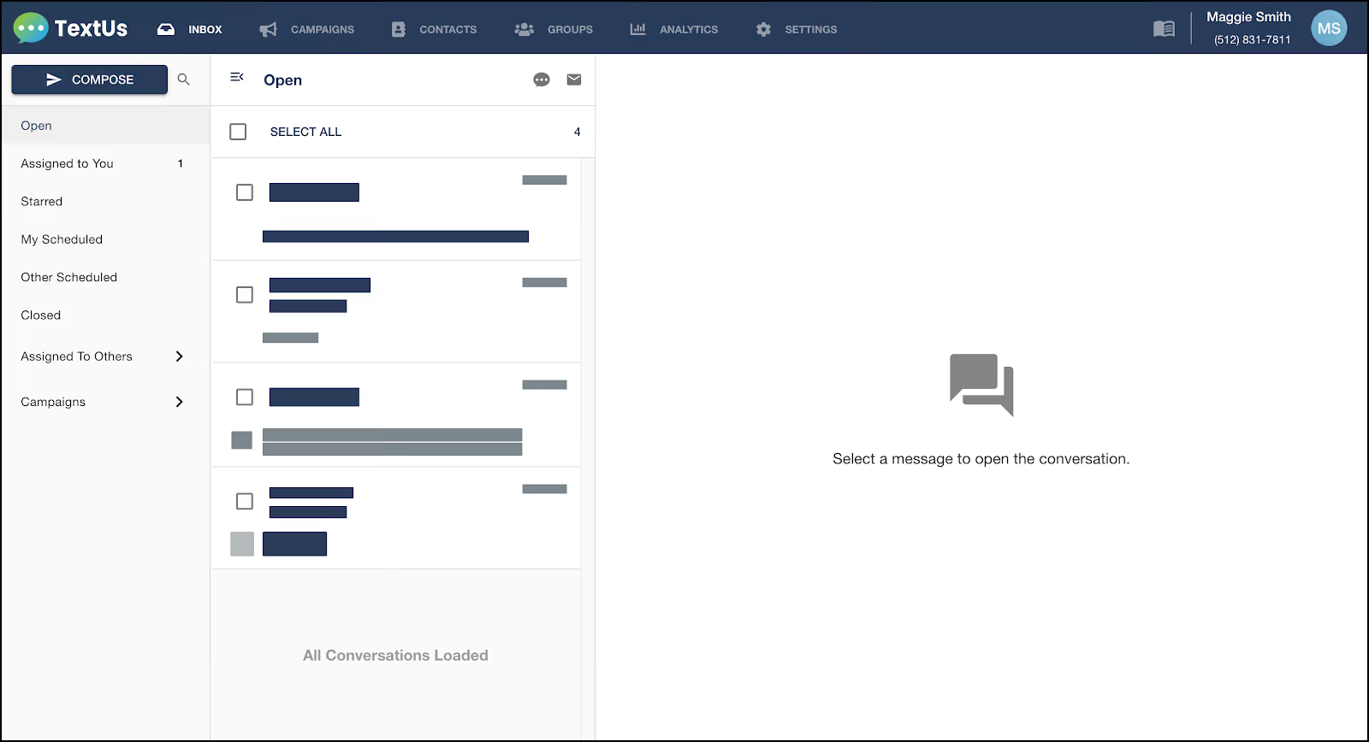1369x742 pixels.
Task: Open the Assigned to You folder
Action: pyautogui.click(x=105, y=163)
